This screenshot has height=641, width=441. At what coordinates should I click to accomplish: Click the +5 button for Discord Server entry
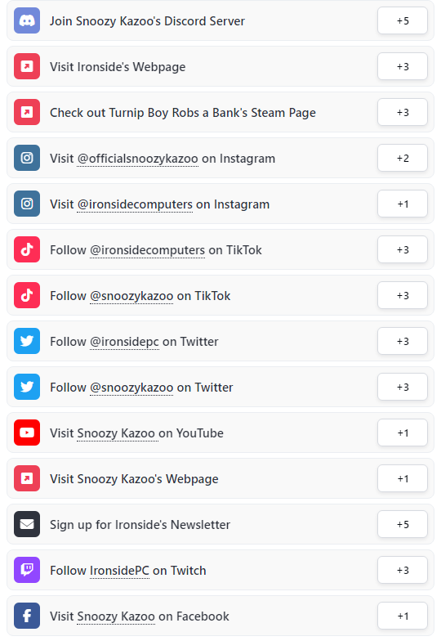[x=403, y=20]
